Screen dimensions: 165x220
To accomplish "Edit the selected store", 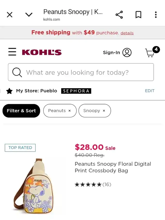I will 150,91.
